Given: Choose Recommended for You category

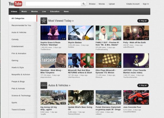Looking at the screenshot, I should [x=23, y=25].
